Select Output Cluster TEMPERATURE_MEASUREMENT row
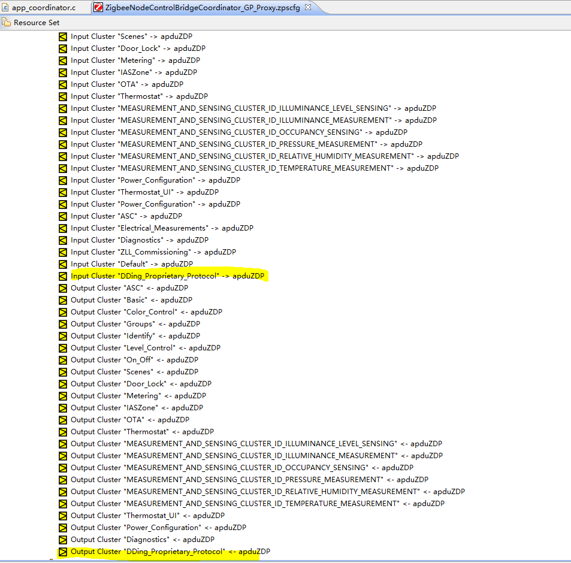571x563 pixels. (x=252, y=504)
